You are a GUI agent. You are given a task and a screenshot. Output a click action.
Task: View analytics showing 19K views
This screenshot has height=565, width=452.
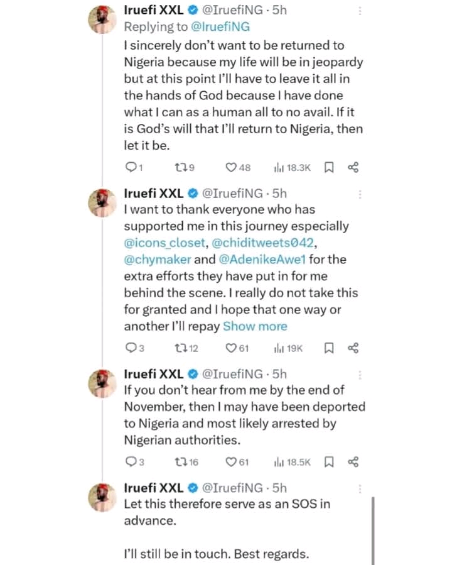[x=288, y=348]
